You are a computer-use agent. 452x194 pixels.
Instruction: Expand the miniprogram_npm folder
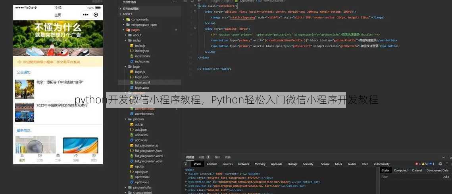click(x=124, y=25)
